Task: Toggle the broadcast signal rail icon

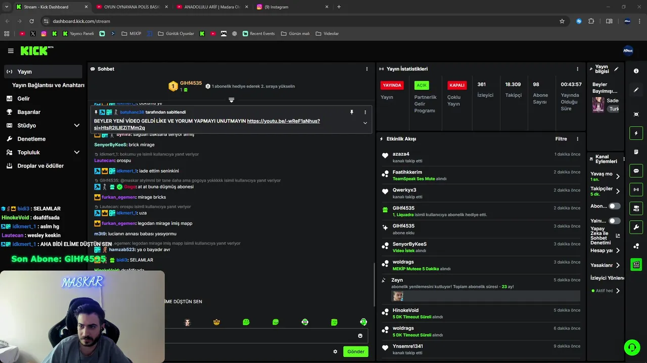Action: (636, 190)
